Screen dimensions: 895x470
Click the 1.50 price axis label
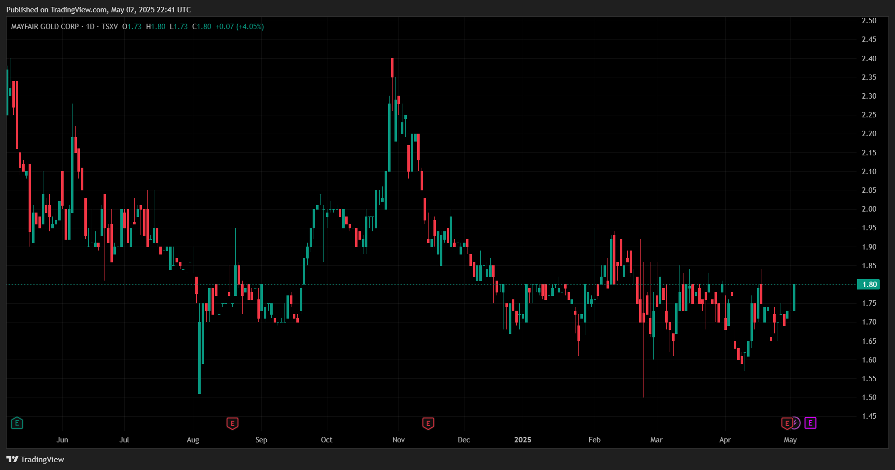(869, 398)
